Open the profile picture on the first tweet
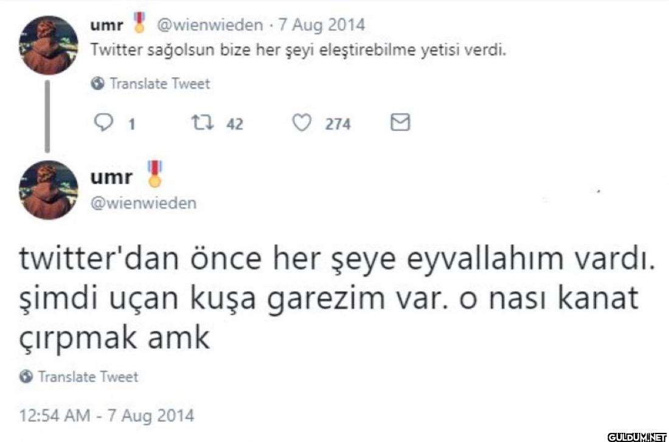Image resolution: width=669 pixels, height=442 pixels. coord(48,45)
